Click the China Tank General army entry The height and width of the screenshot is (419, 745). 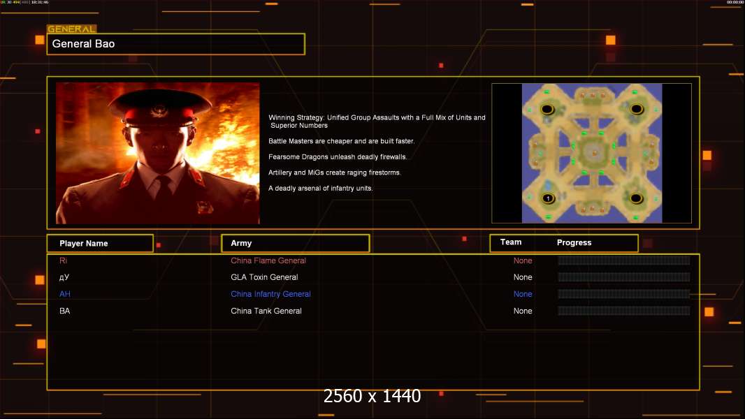point(266,311)
